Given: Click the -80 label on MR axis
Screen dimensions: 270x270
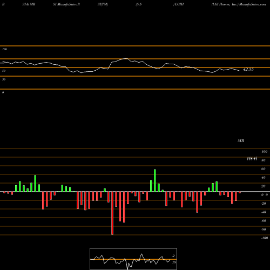Looking at the screenshot, I should click(x=264, y=230).
